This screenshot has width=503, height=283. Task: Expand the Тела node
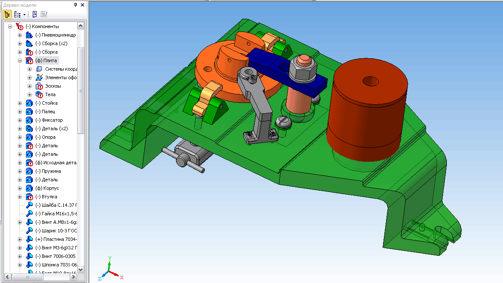[29, 94]
